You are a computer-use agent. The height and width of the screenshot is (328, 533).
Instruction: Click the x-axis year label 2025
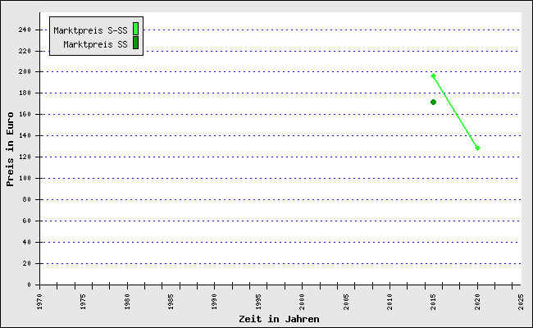point(521,302)
